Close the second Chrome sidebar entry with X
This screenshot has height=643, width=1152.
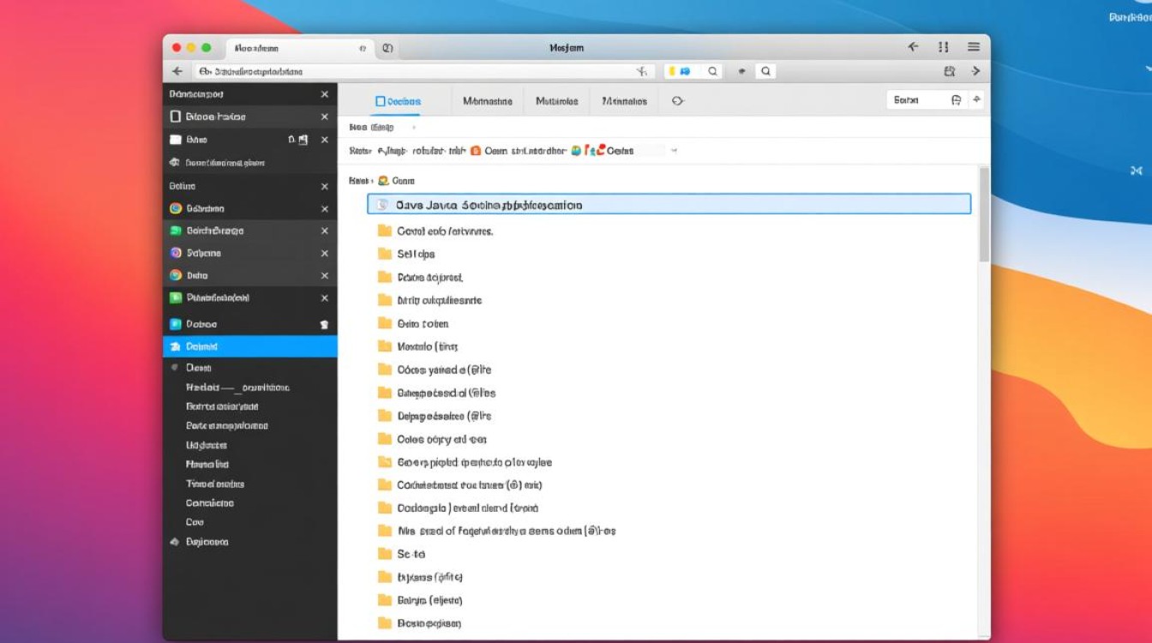pos(324,276)
